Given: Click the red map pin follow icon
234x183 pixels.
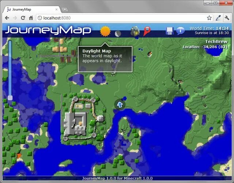Looking at the screenshot, I should click(147, 31).
